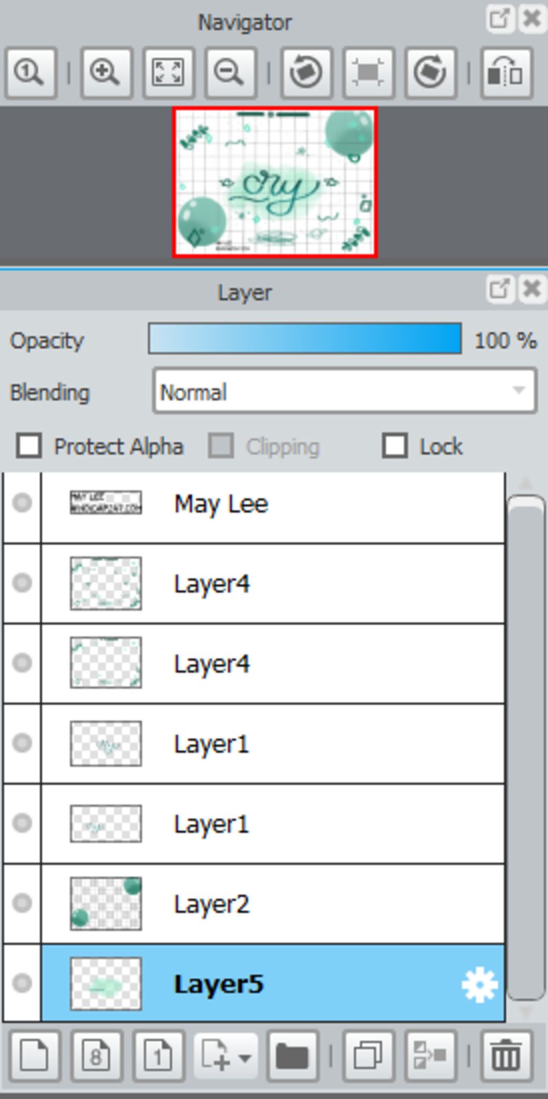
Task: Create a new layer folder
Action: pos(292,1056)
